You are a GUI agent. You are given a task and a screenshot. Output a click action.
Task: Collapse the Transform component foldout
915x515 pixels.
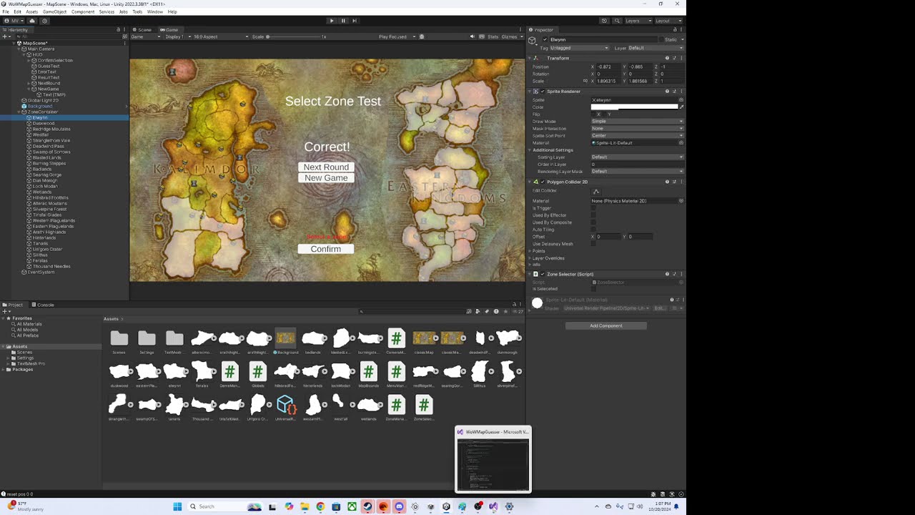click(x=530, y=58)
